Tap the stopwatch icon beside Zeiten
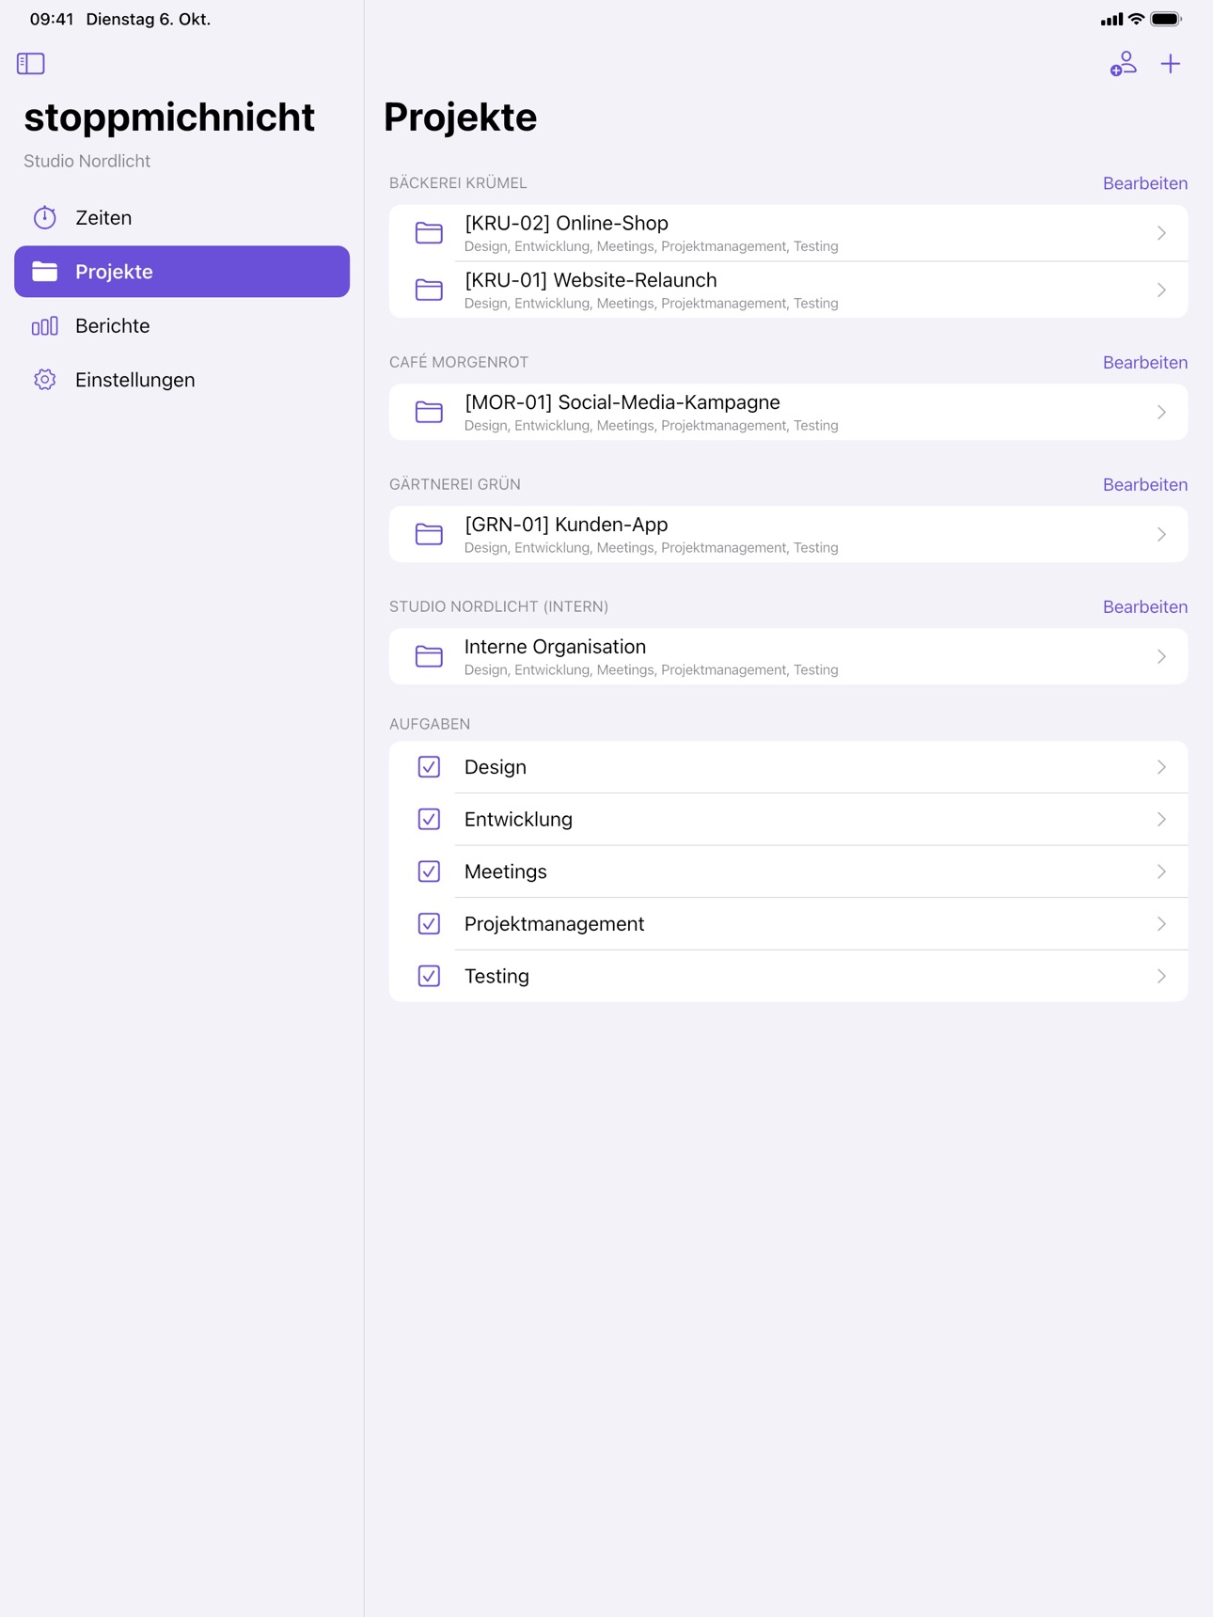Image resolution: width=1213 pixels, height=1617 pixels. point(45,217)
